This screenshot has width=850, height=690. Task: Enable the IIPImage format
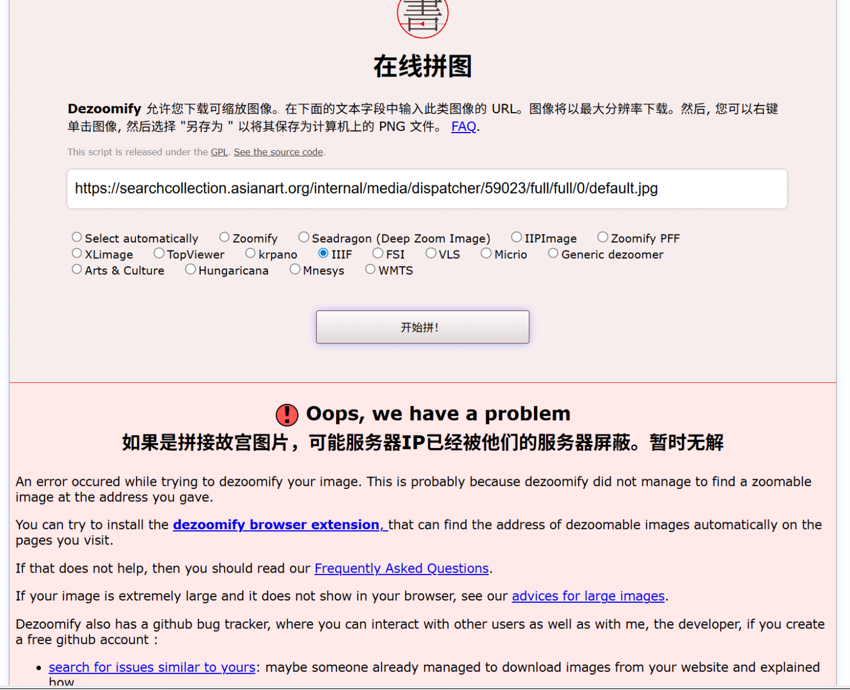click(x=516, y=236)
